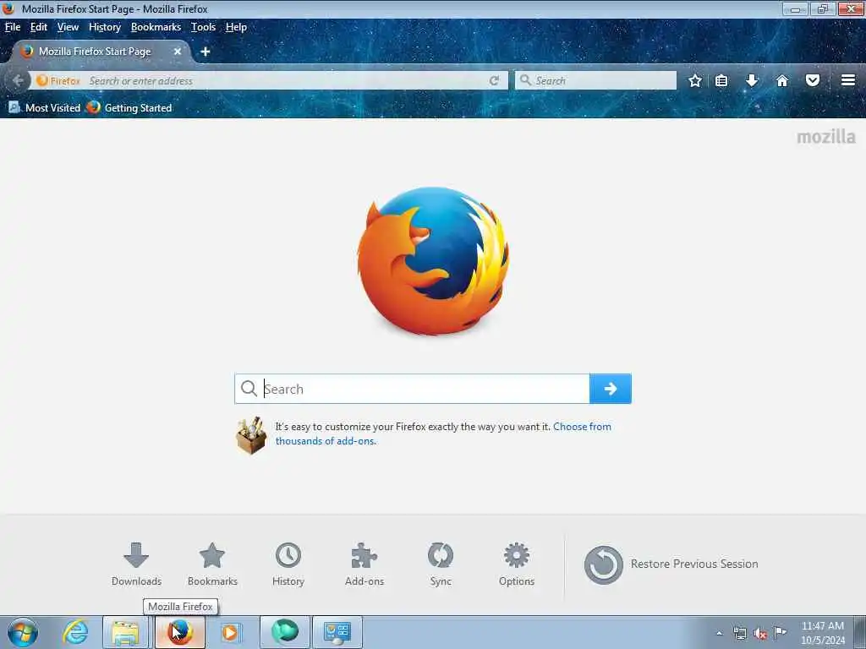Open a new tab with the plus button

(205, 52)
